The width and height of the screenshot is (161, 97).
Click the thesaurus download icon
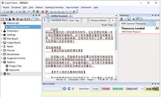point(133,19)
